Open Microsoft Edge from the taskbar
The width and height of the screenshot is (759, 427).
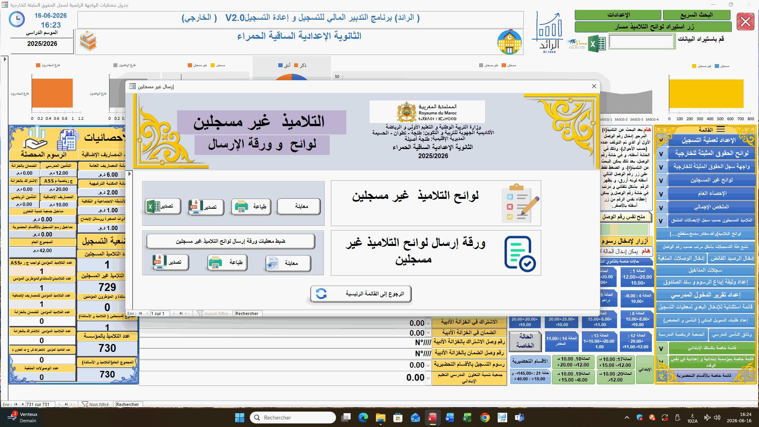(363, 418)
